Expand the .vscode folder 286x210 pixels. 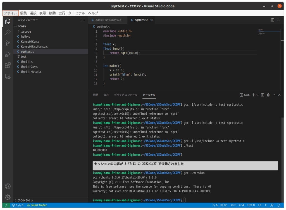(x=51, y=32)
